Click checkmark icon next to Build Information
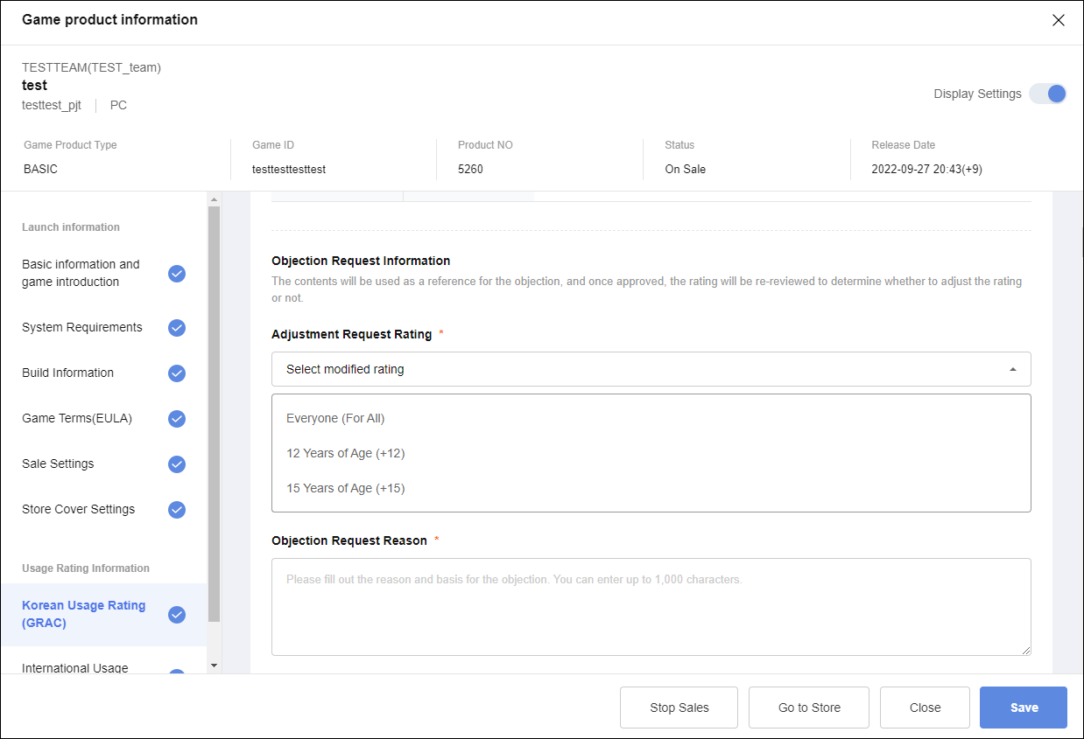Image resolution: width=1084 pixels, height=739 pixels. [177, 373]
